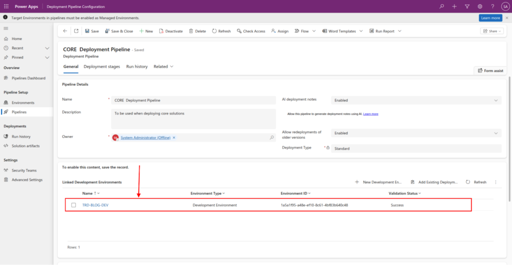Viewport: 512px width, 265px height.
Task: Open the Run history tab
Action: [x=136, y=66]
